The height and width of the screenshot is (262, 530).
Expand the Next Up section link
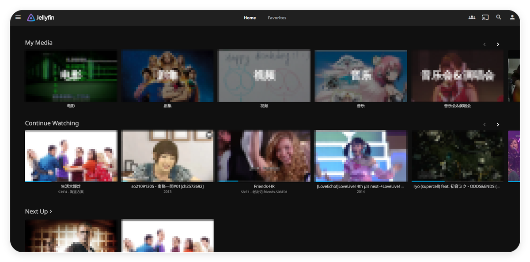click(38, 211)
